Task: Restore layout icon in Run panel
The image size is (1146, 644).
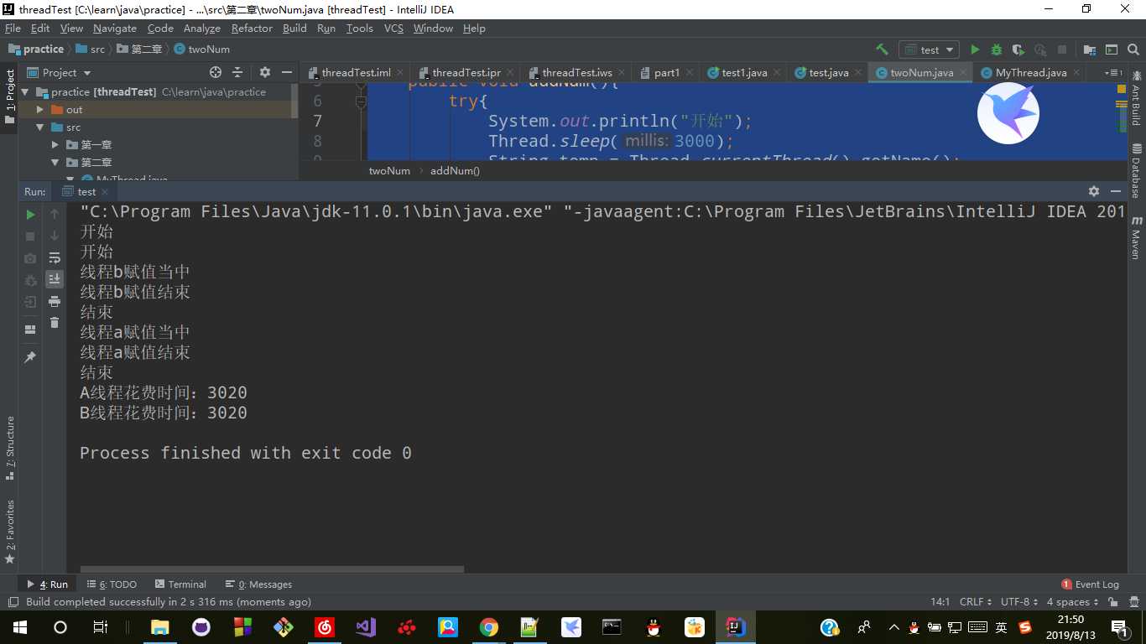Action: [x=31, y=330]
